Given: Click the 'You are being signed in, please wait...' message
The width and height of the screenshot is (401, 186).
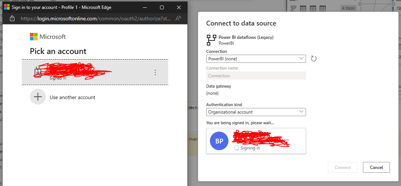Looking at the screenshot, I should pyautogui.click(x=240, y=123).
